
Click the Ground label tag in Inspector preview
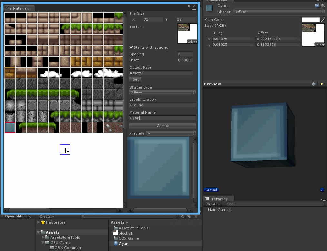211,190
